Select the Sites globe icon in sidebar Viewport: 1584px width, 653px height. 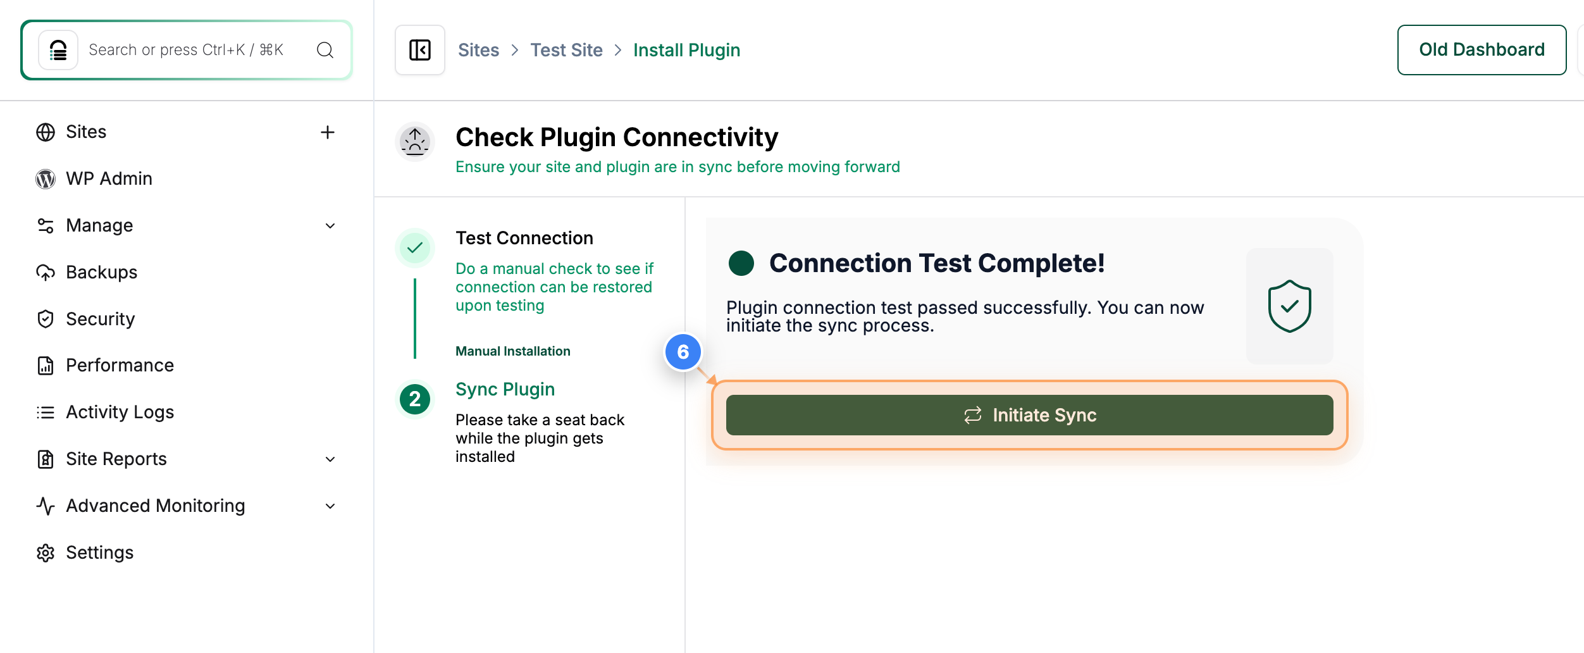pos(45,132)
